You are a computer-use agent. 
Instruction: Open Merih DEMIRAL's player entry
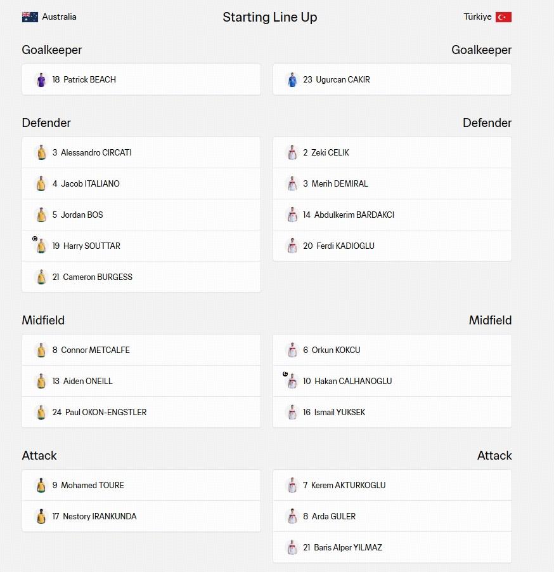click(x=392, y=183)
